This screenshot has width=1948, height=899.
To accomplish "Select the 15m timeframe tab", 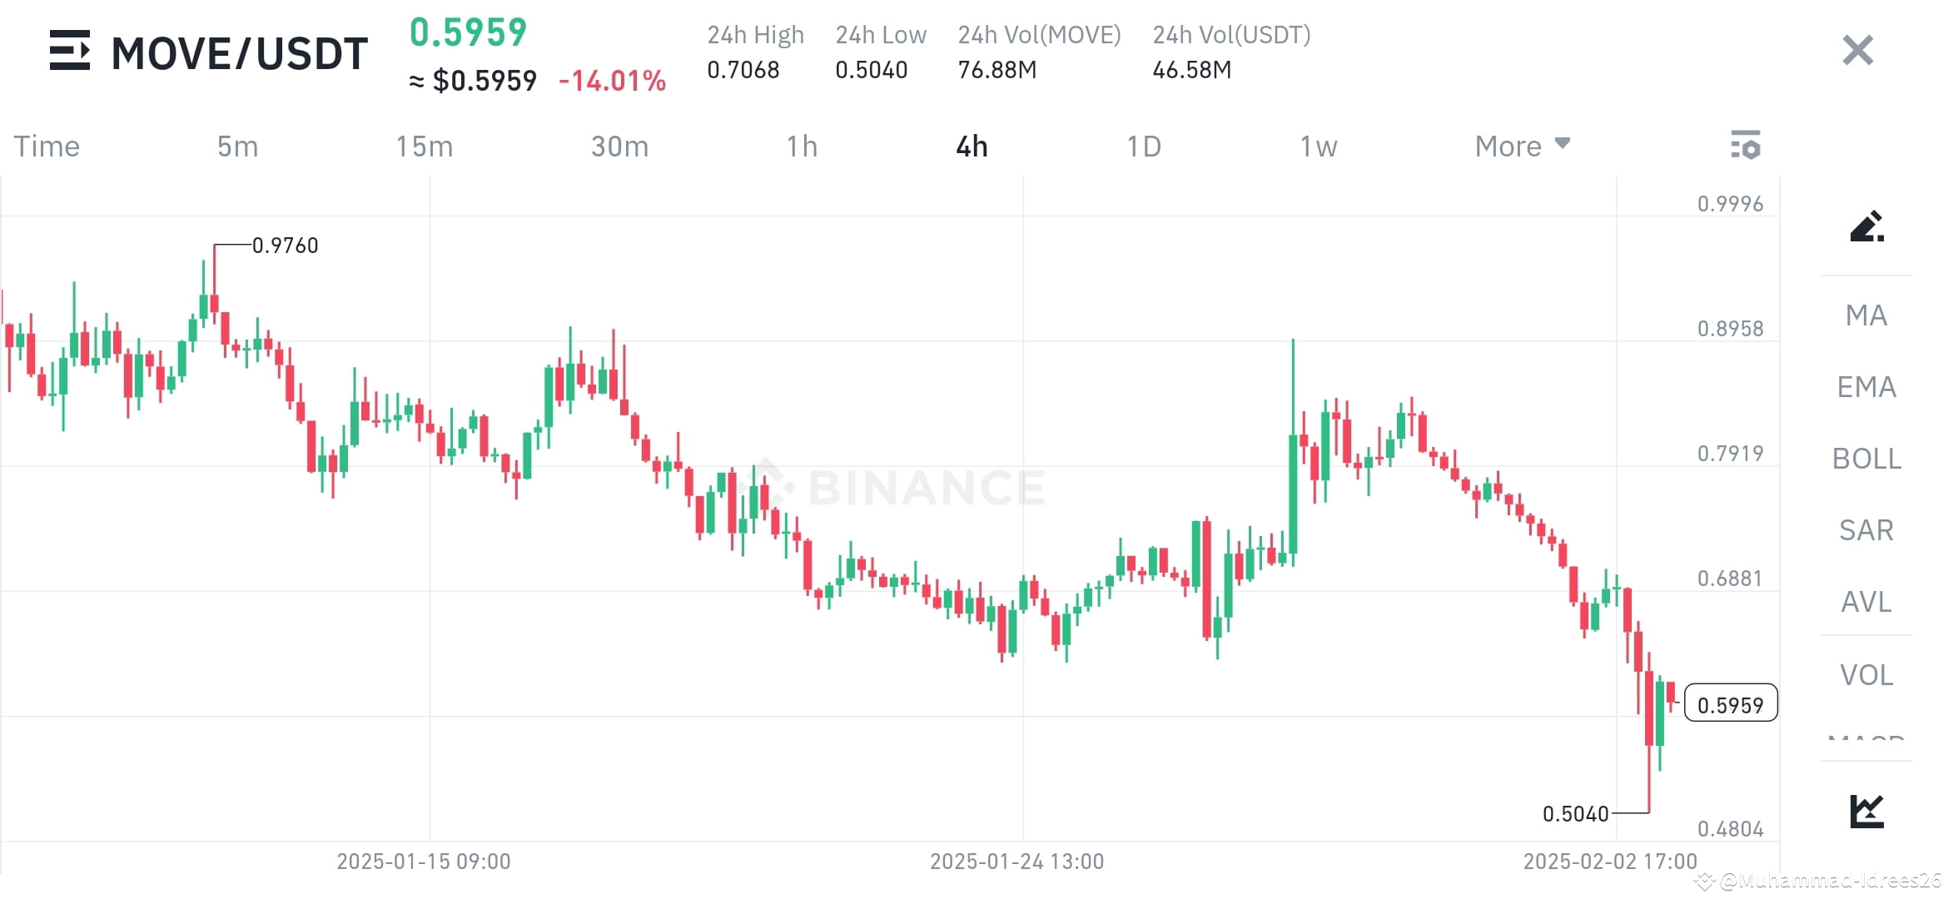I will (425, 146).
